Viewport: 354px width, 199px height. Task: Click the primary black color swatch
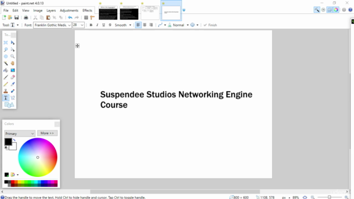click(x=8, y=142)
